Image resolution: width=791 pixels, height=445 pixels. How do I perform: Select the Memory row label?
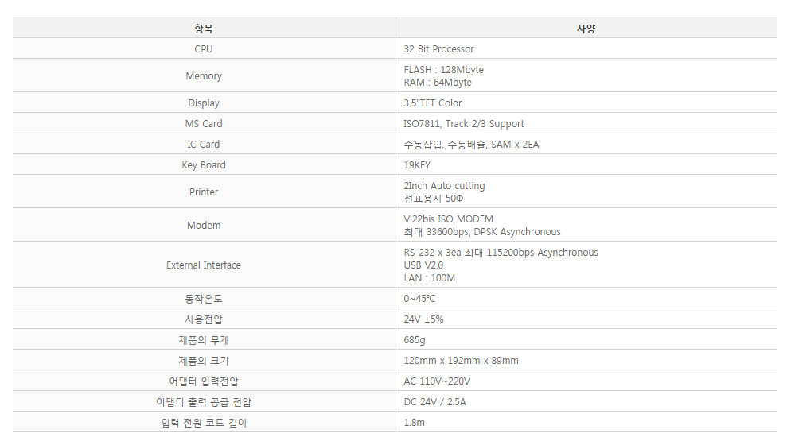click(x=204, y=76)
